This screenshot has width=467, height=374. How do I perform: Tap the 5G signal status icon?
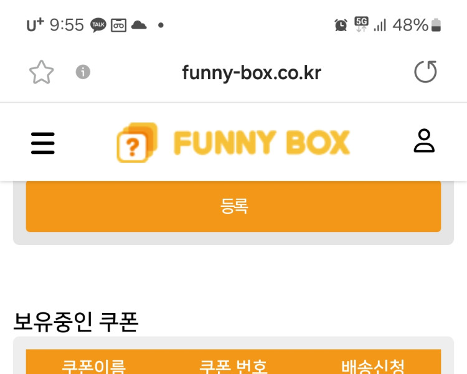coord(362,24)
